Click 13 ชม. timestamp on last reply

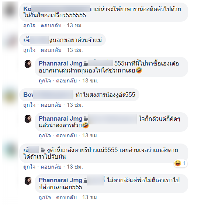[90, 197]
